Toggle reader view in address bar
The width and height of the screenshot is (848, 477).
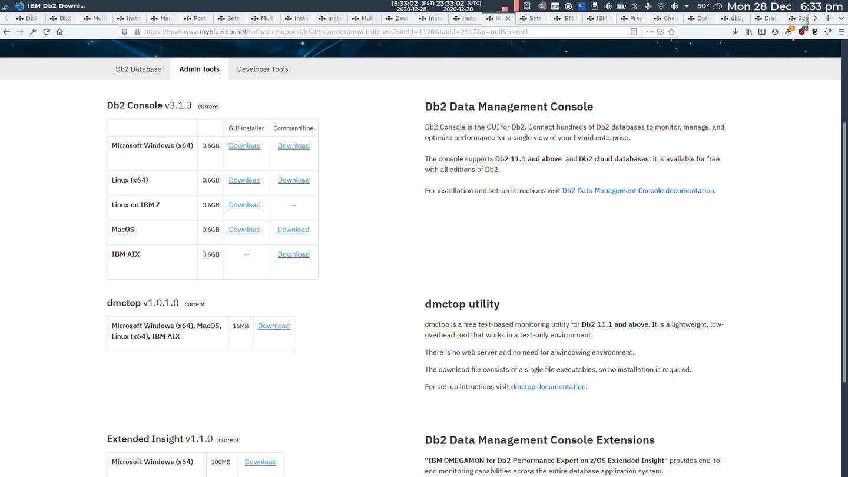[x=634, y=32]
